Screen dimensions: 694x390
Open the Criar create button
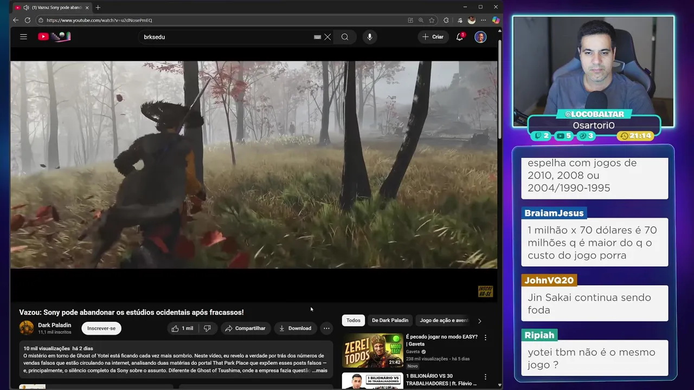pos(433,37)
